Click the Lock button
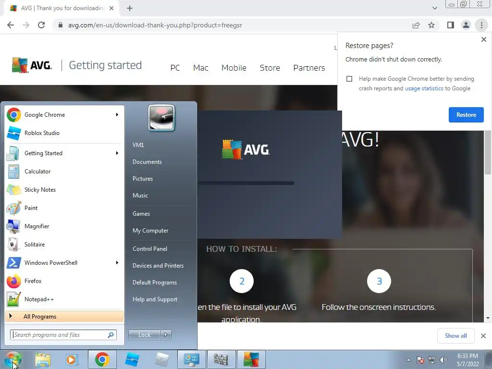Screen dimensions: 492x369 (144, 335)
